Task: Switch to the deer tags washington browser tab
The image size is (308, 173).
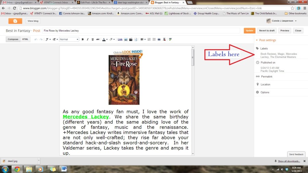Action: pyautogui.click(x=130, y=2)
